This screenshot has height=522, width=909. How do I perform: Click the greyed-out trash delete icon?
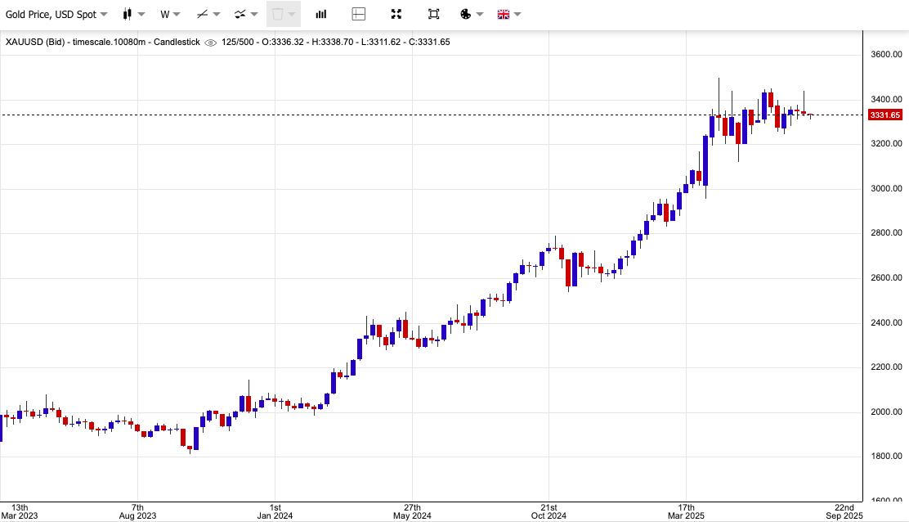tap(278, 15)
